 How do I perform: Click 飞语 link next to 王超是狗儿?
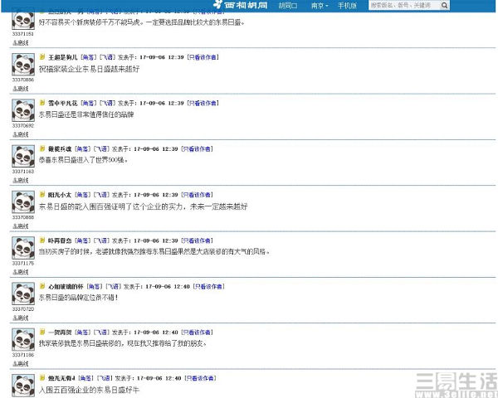click(x=107, y=57)
